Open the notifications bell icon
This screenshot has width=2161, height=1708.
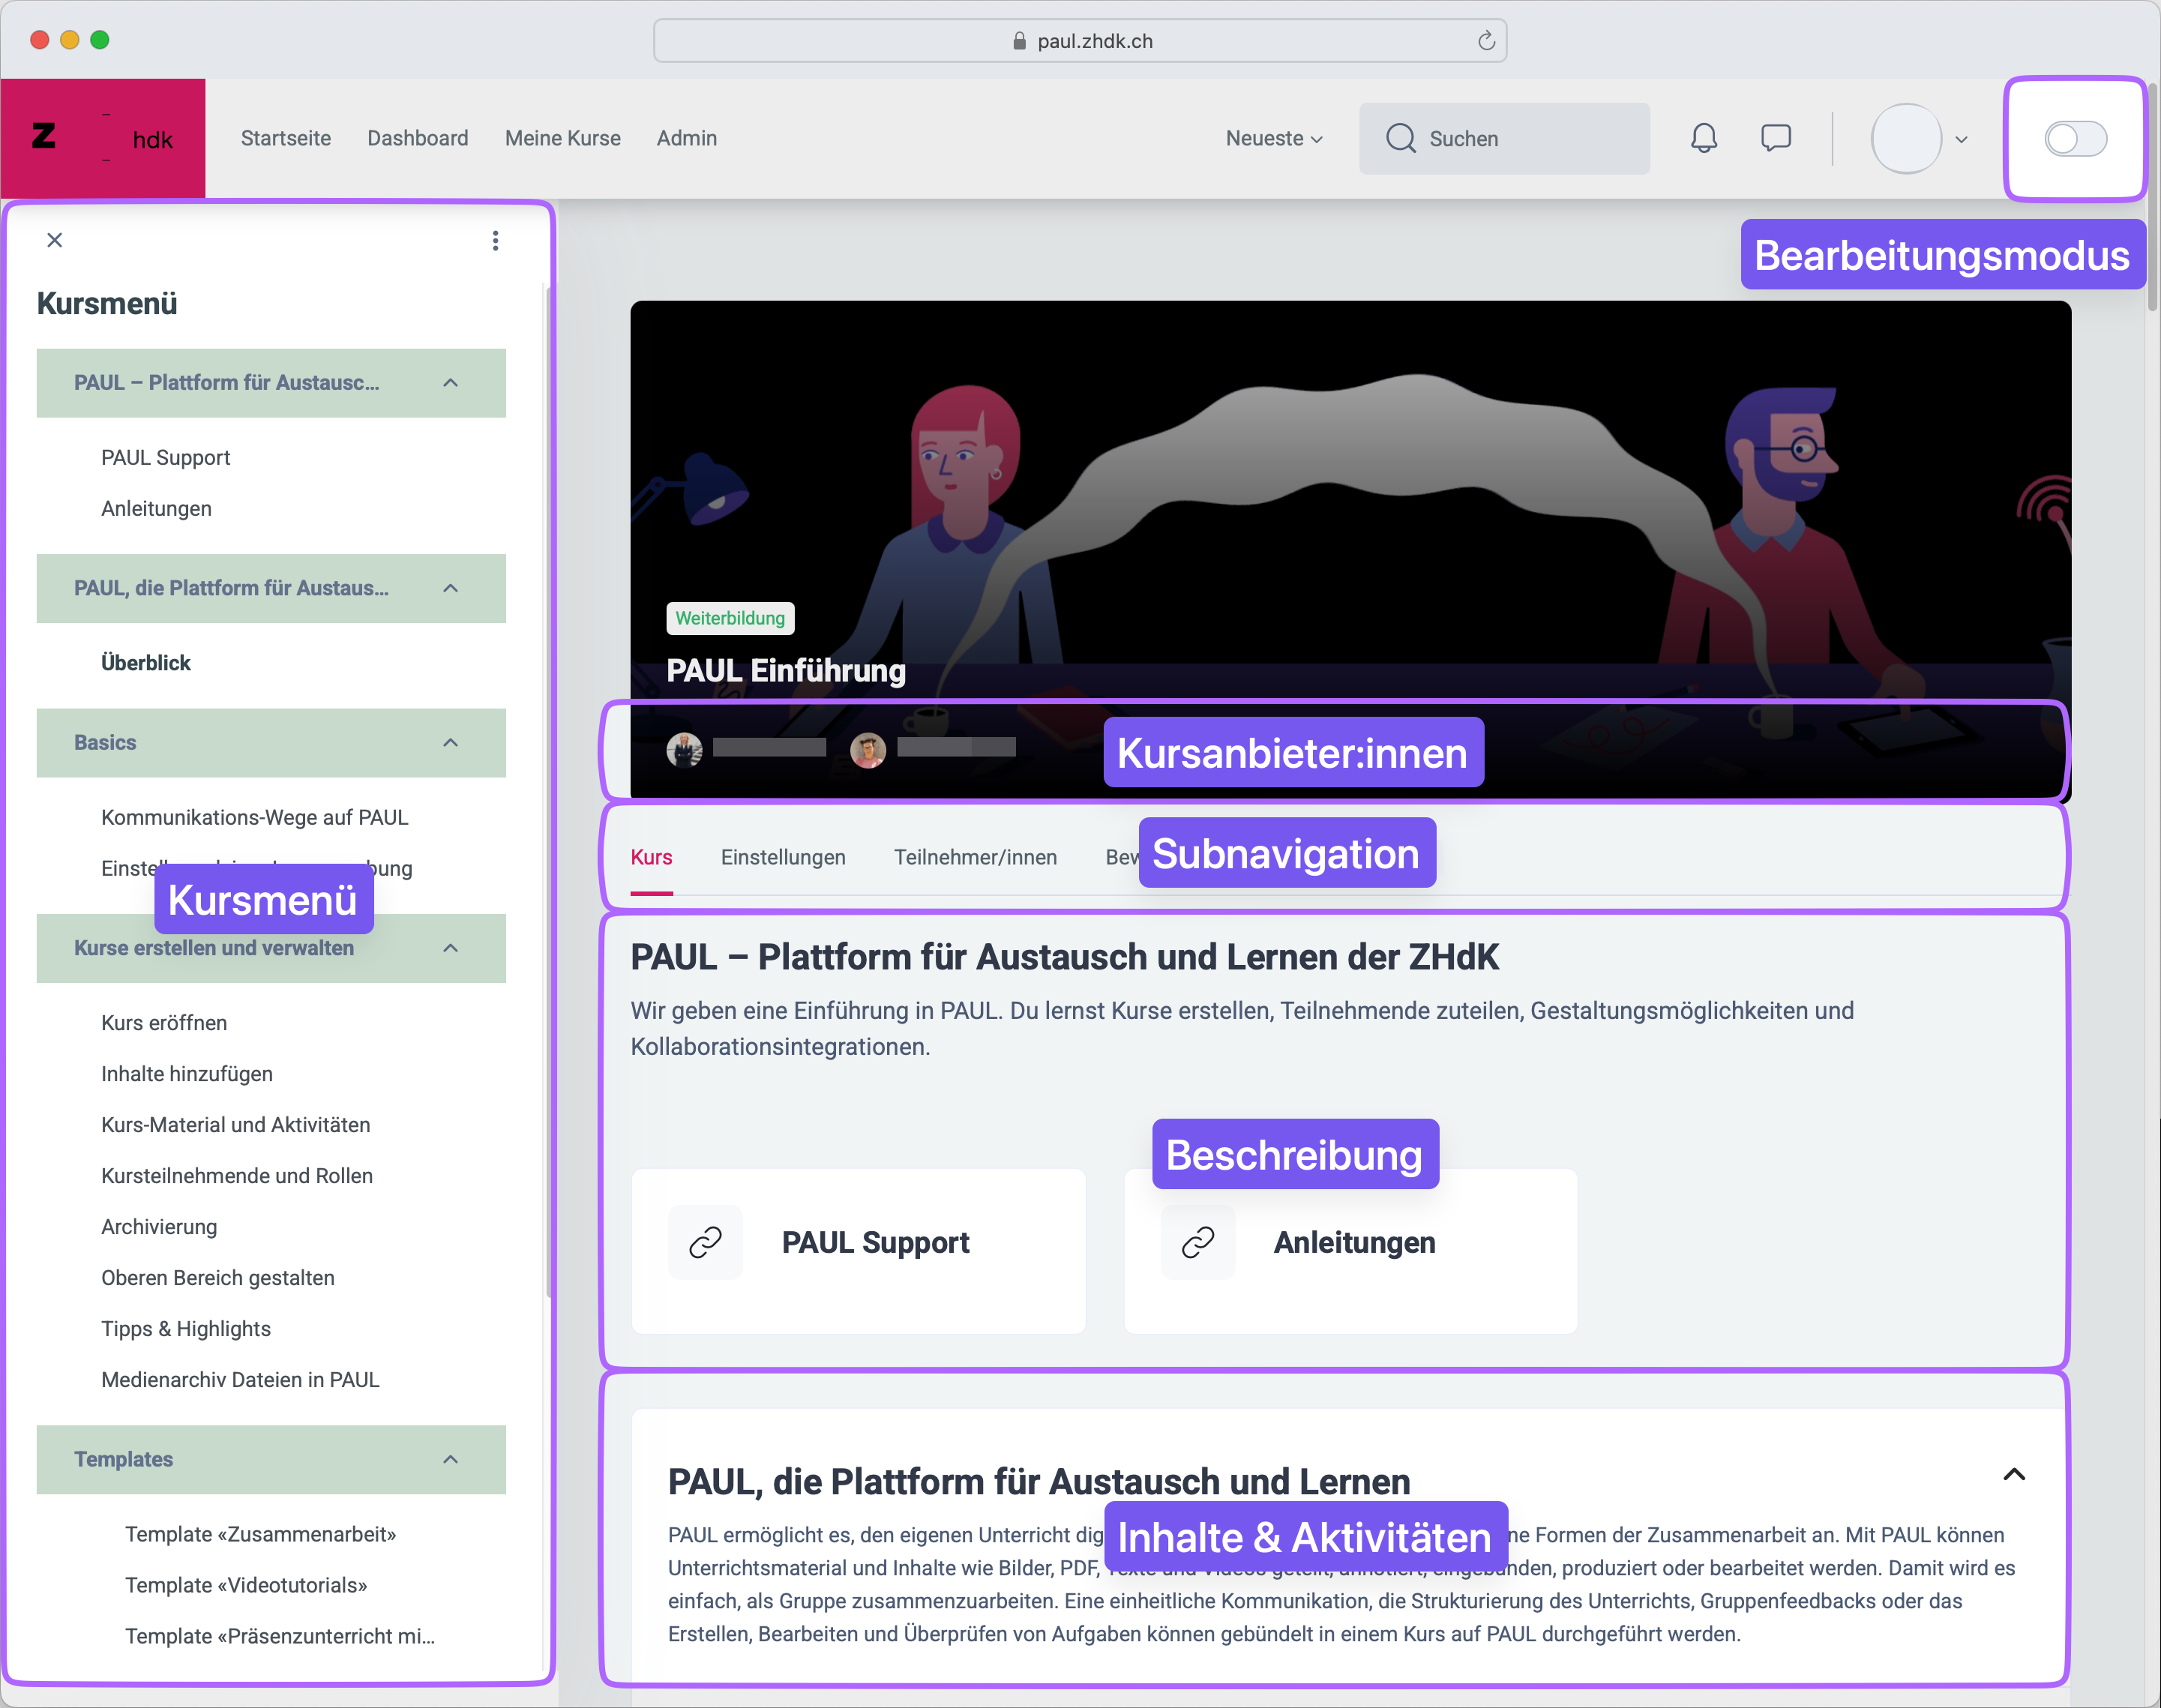click(1704, 138)
